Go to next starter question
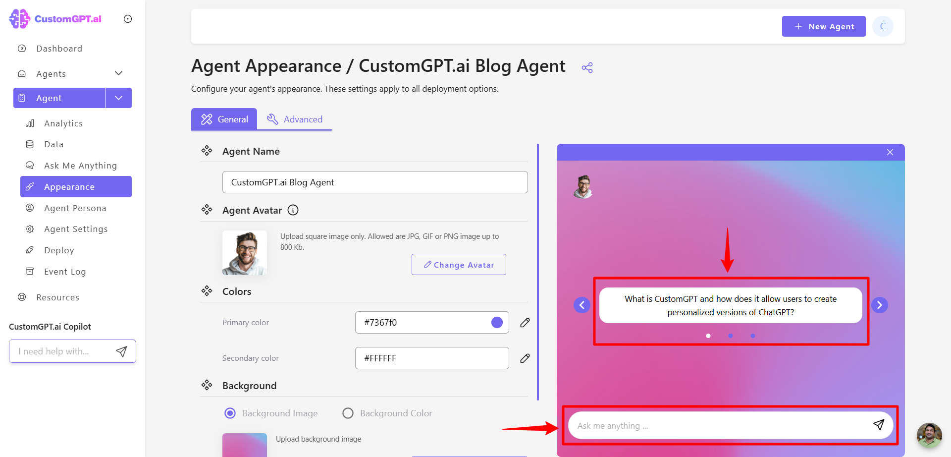 (x=880, y=305)
